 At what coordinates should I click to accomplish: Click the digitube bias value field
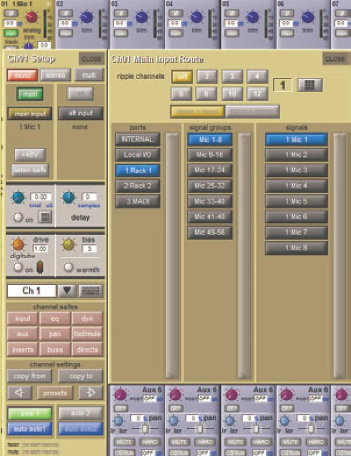tap(89, 249)
